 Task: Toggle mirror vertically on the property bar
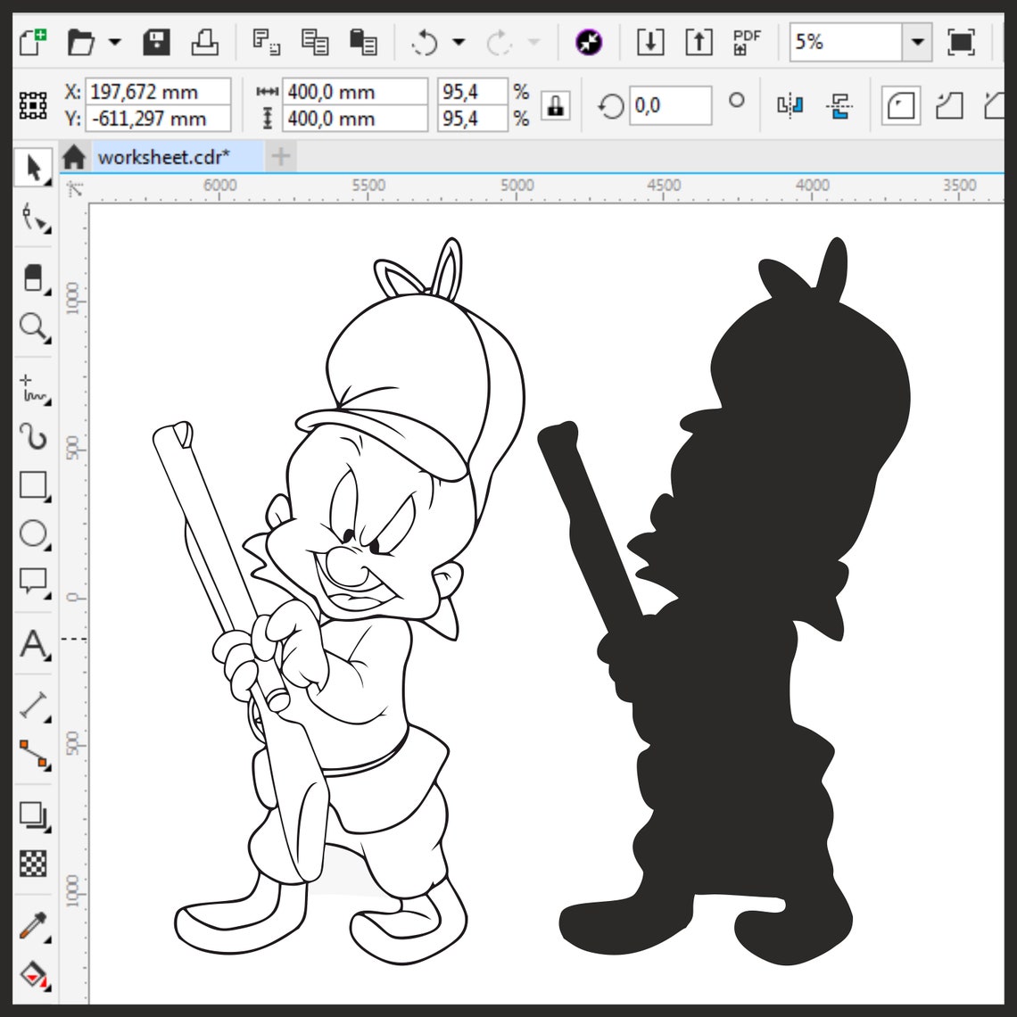click(x=839, y=104)
